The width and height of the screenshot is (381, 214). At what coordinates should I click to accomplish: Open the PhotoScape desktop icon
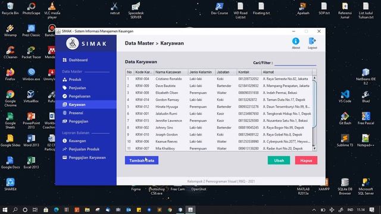pyautogui.click(x=31, y=8)
